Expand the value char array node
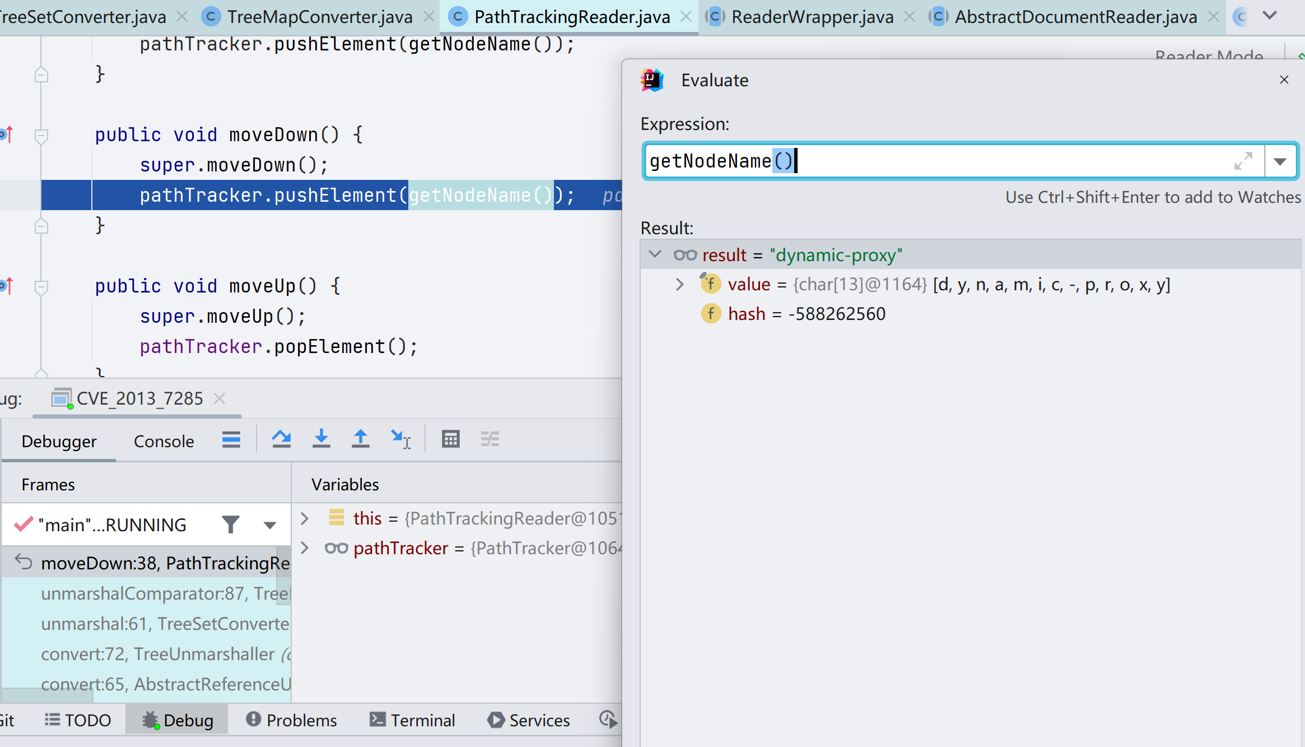This screenshot has width=1305, height=747. tap(679, 285)
